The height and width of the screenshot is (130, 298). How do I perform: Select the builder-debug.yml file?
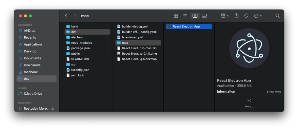(138, 26)
